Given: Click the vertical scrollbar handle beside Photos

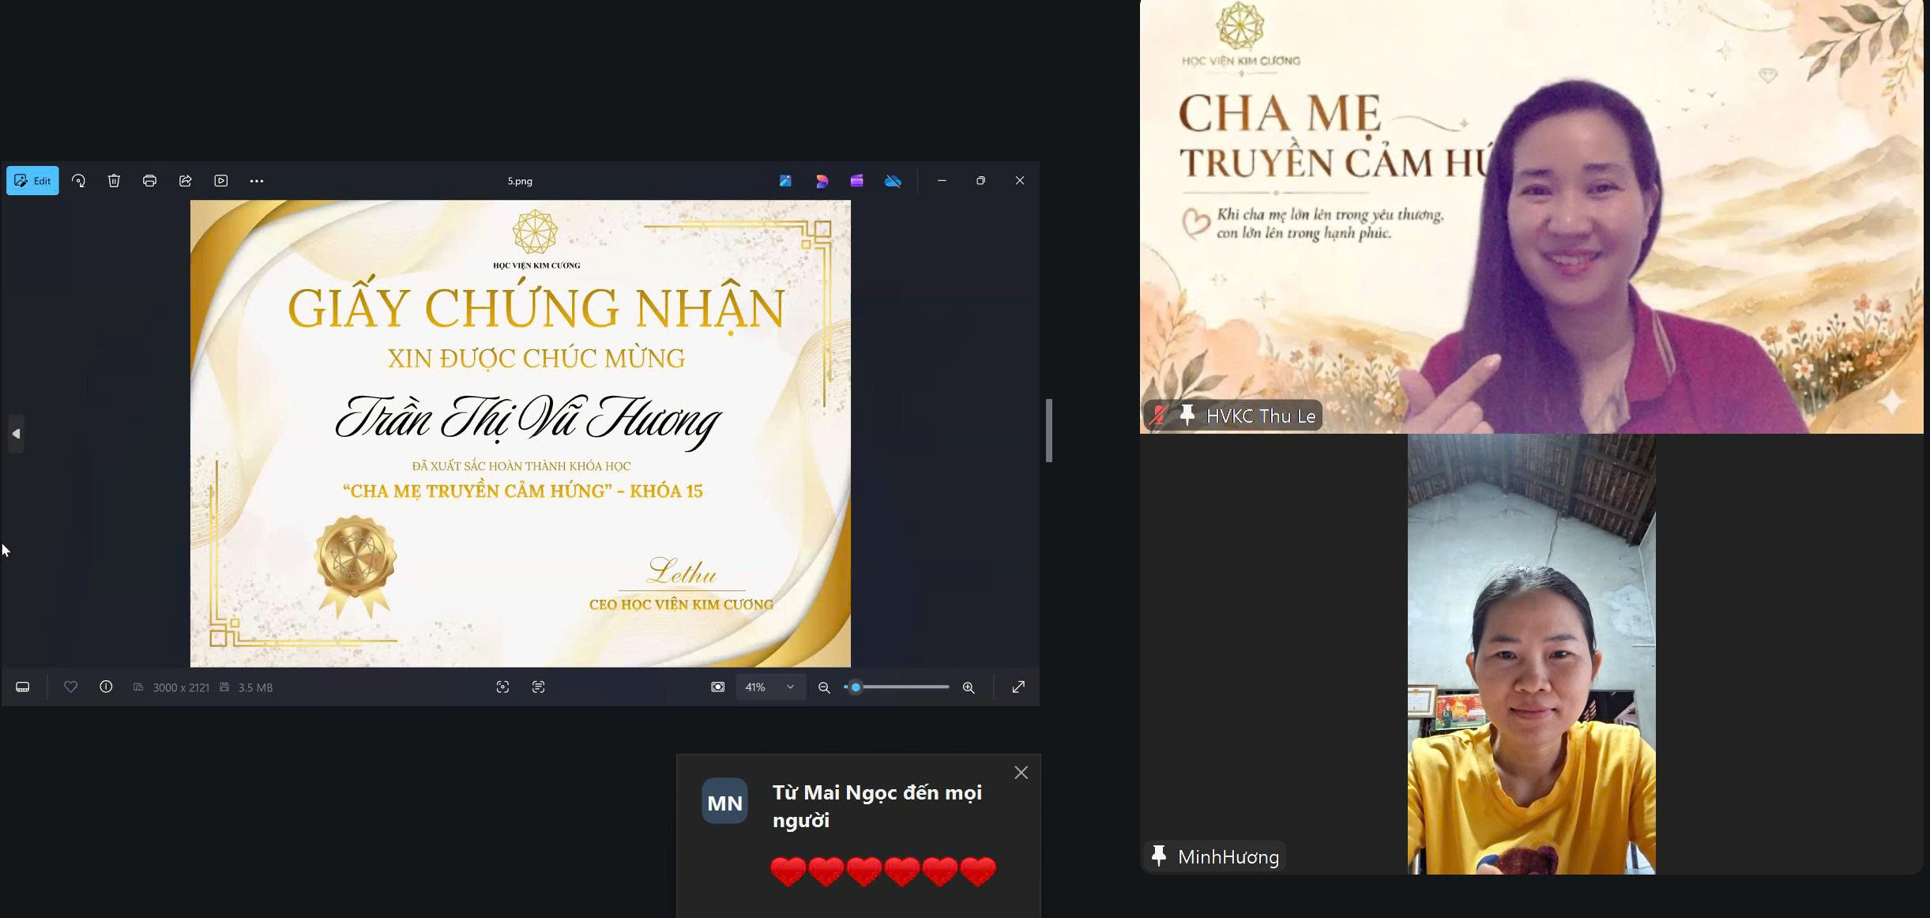Looking at the screenshot, I should pos(1049,431).
